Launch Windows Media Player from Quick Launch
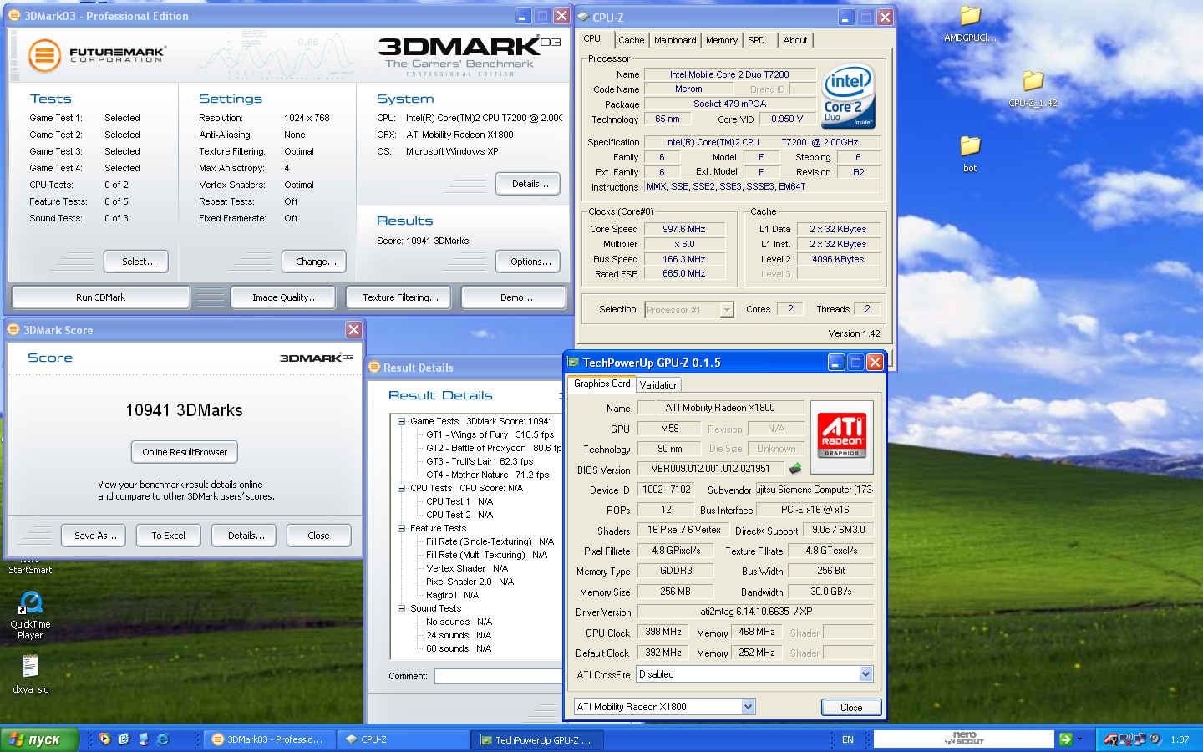This screenshot has width=1203, height=752. pos(104,739)
